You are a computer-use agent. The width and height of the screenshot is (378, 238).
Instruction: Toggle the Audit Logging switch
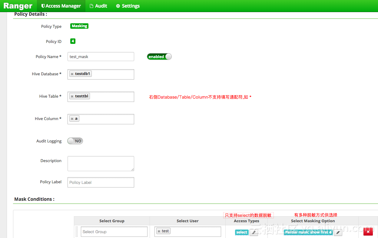(x=75, y=141)
